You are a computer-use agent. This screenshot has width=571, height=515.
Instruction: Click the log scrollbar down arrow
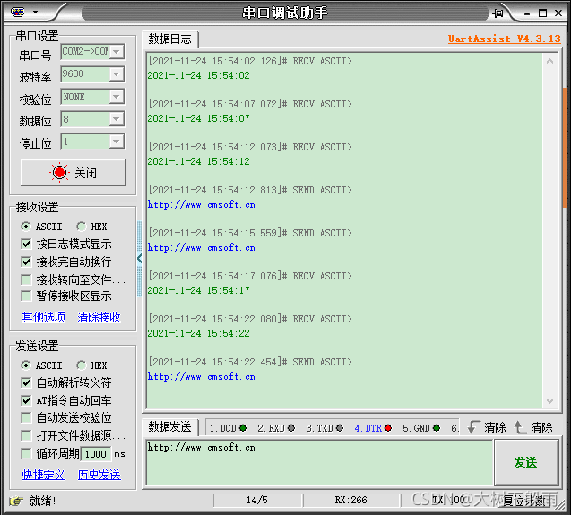pos(549,400)
